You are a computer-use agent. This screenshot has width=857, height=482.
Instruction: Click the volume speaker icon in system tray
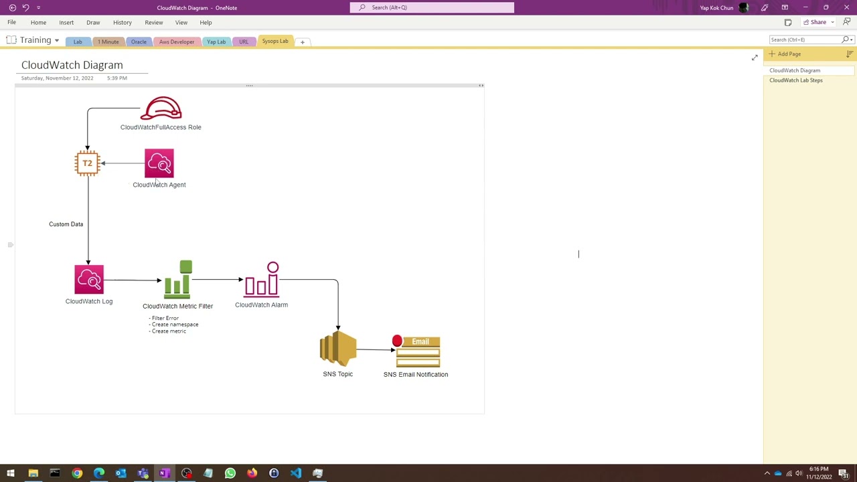pyautogui.click(x=799, y=473)
